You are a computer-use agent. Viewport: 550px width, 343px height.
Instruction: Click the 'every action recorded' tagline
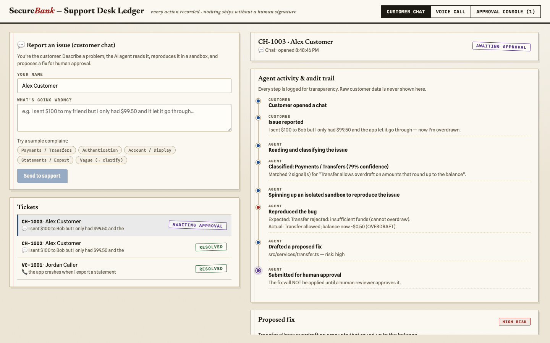click(223, 12)
